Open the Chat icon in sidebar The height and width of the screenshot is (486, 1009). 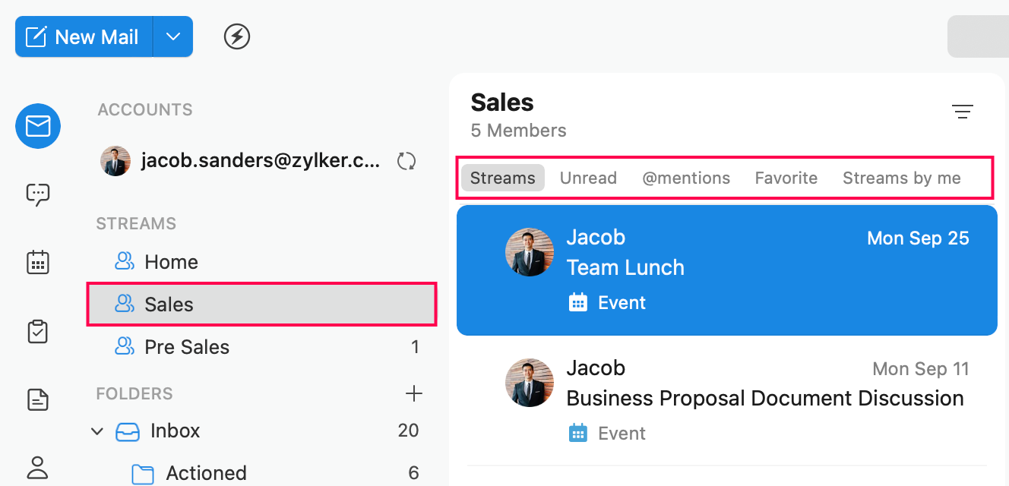click(x=38, y=195)
